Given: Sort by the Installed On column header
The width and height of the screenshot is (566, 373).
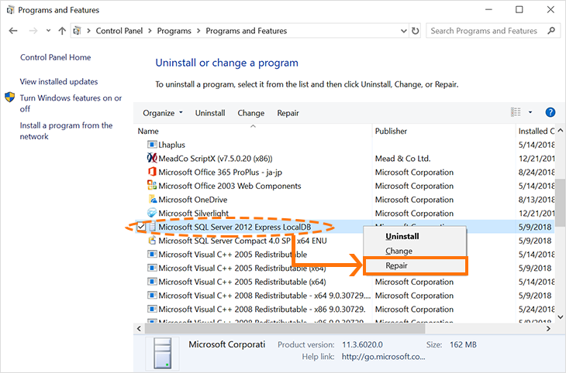Looking at the screenshot, I should 536,132.
